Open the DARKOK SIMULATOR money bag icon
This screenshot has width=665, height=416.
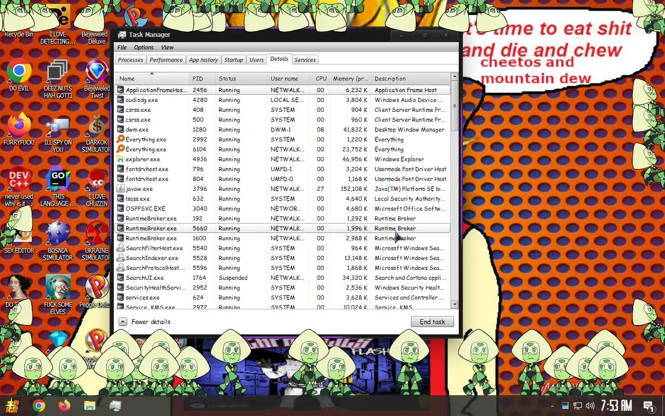(x=97, y=133)
